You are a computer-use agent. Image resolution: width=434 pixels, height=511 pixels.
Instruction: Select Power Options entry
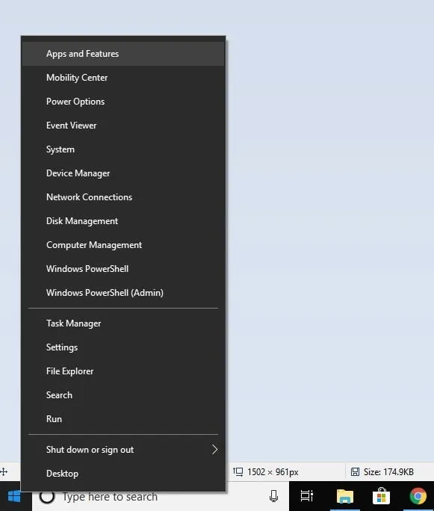pyautogui.click(x=123, y=102)
